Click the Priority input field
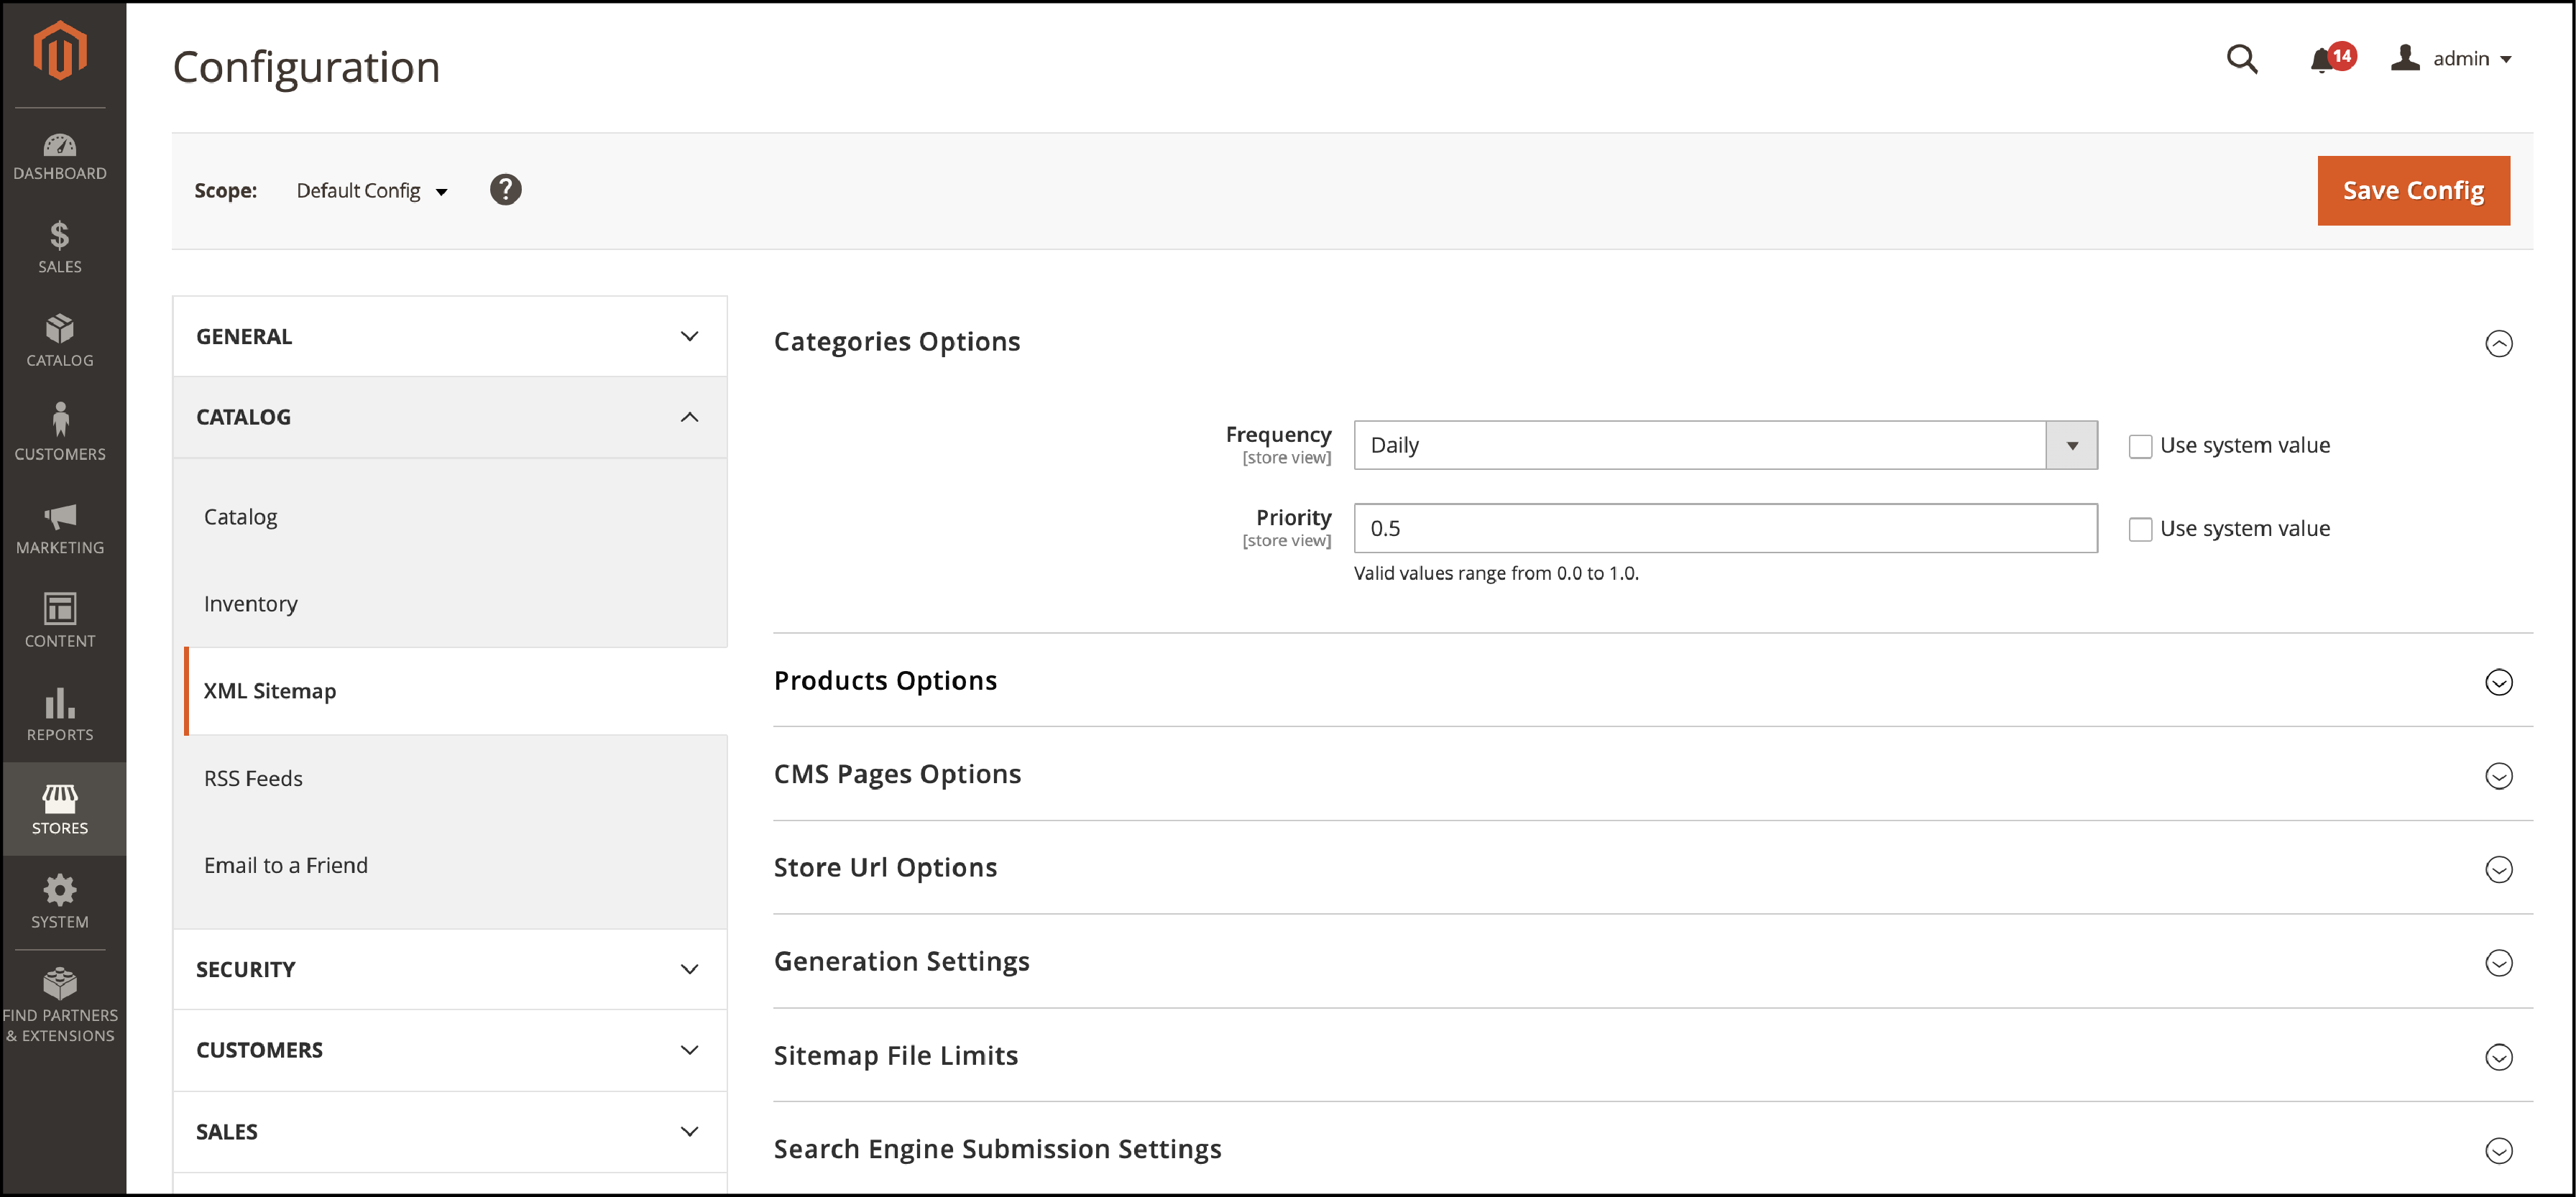This screenshot has width=2576, height=1197. [1724, 529]
